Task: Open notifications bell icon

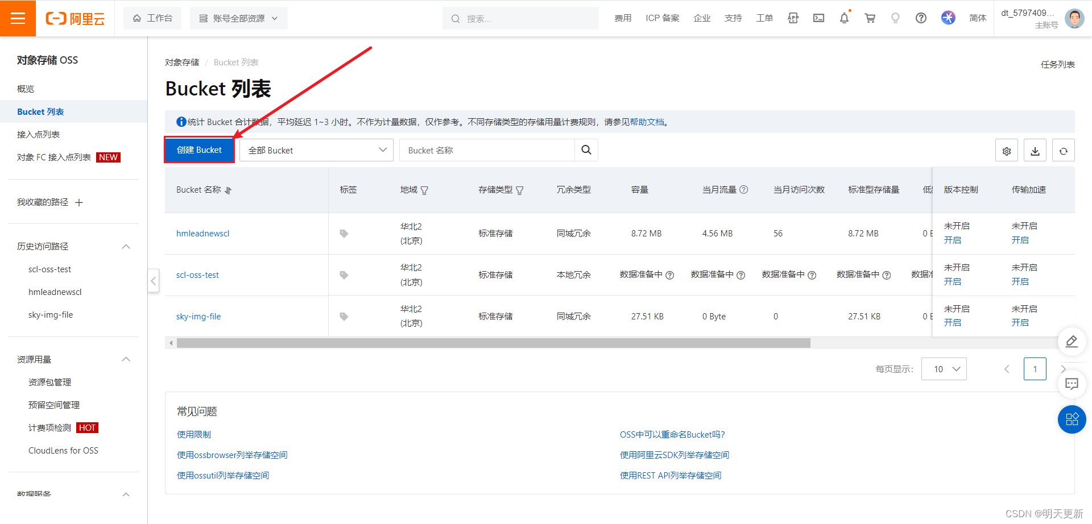Action: (844, 18)
